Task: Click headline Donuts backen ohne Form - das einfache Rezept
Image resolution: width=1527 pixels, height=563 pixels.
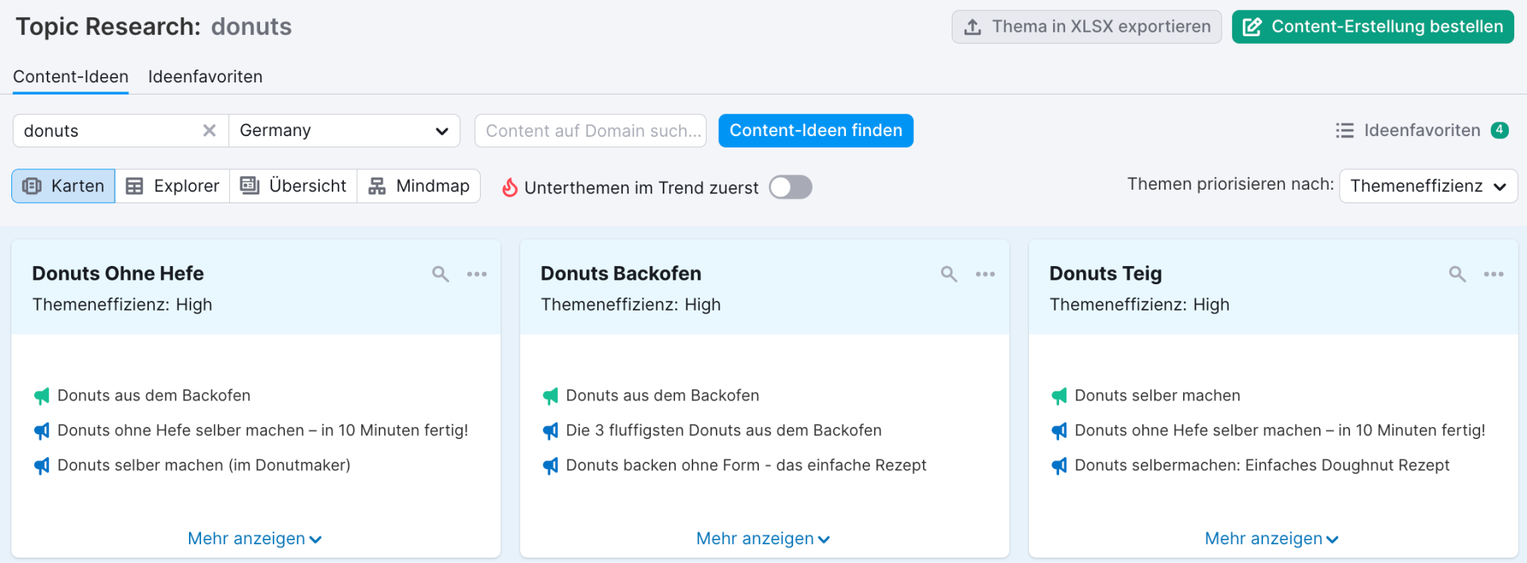Action: pos(746,466)
